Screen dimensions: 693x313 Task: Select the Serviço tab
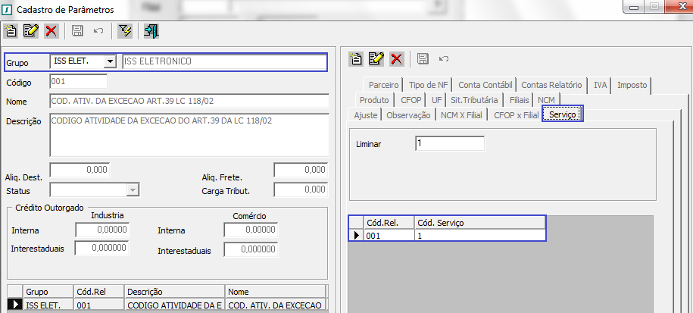[x=563, y=114]
